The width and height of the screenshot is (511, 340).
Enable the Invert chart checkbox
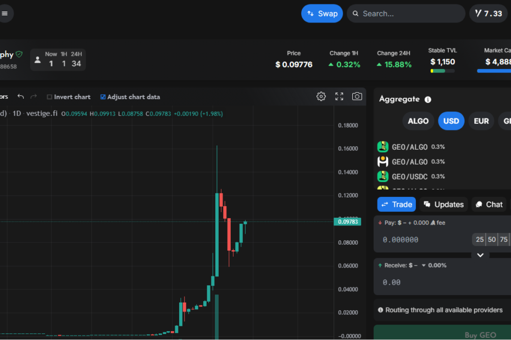[x=49, y=97]
